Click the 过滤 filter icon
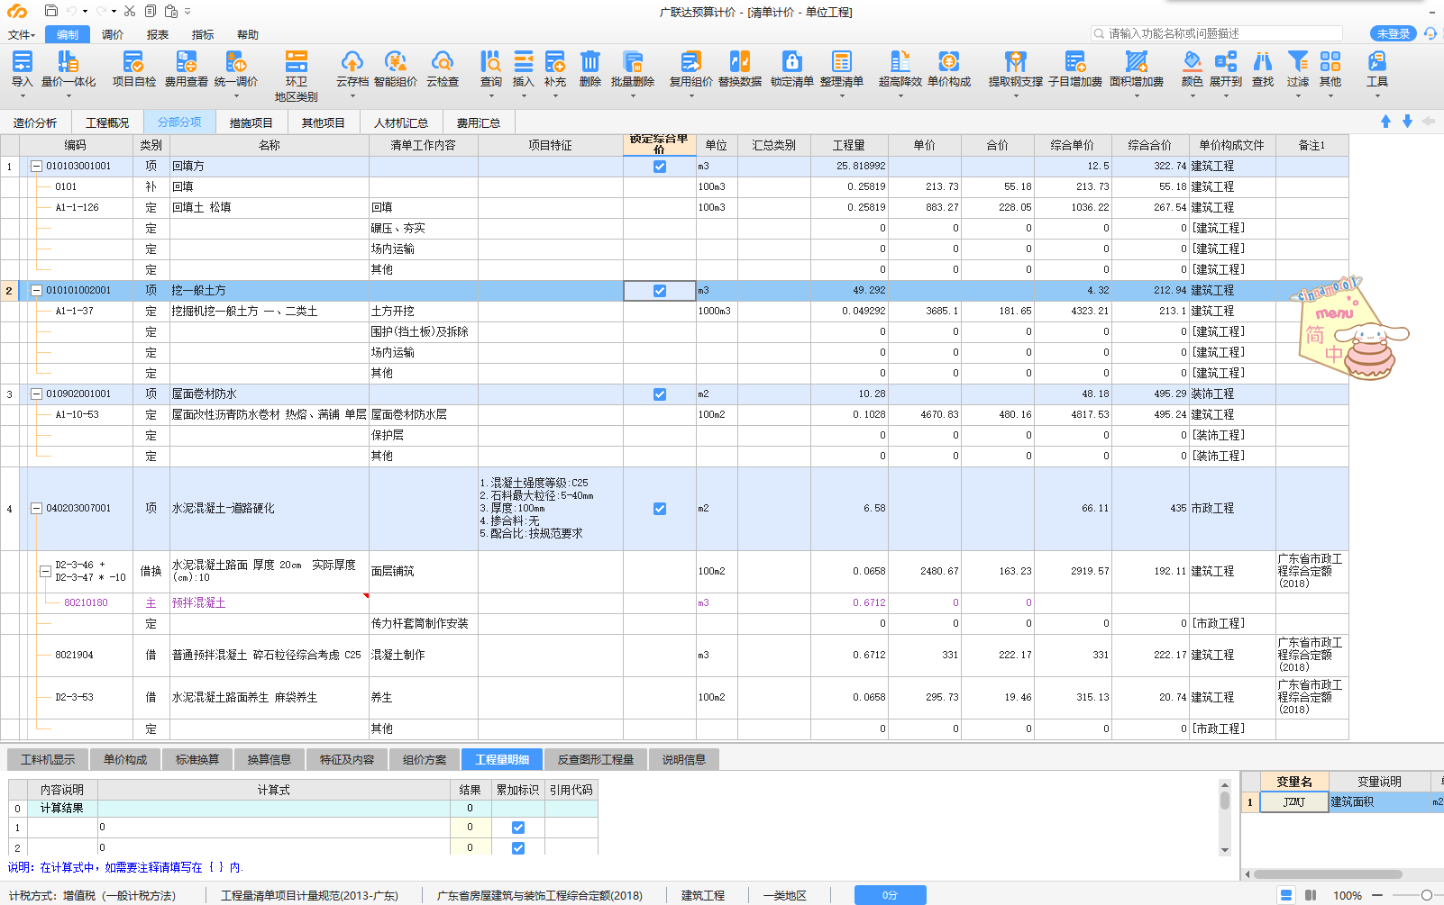Screen dimensions: 1444x905 [x=1297, y=68]
